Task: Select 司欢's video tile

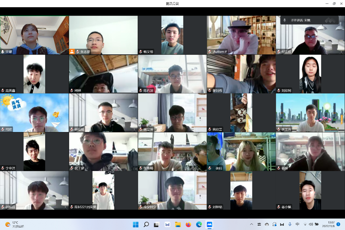Action: (x=34, y=113)
